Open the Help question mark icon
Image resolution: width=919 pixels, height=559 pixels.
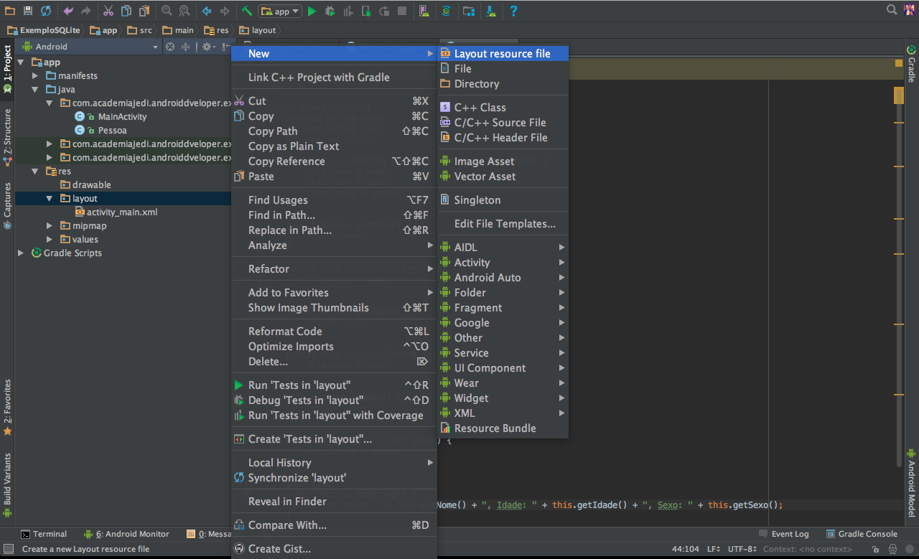coord(513,11)
